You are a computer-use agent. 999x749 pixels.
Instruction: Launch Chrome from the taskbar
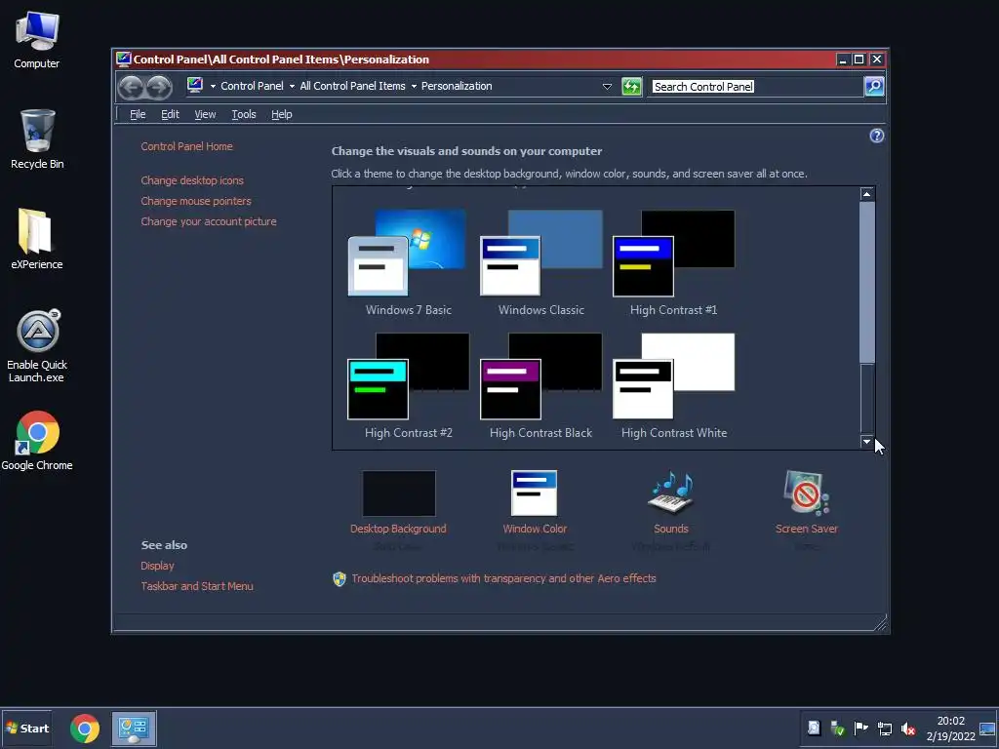[85, 729]
